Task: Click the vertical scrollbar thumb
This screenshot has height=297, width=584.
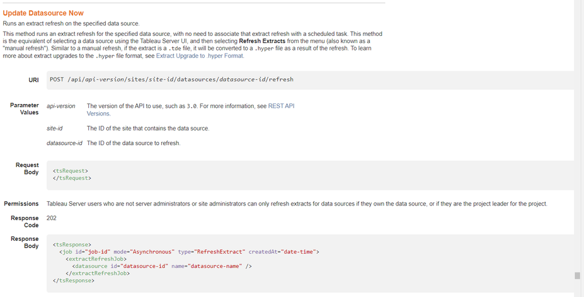Action: (x=577, y=276)
